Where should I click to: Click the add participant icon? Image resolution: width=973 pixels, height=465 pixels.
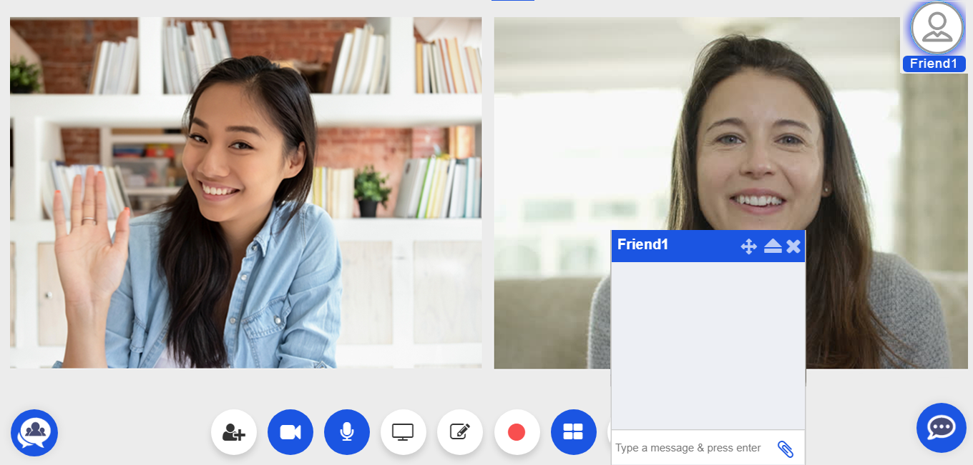click(234, 432)
